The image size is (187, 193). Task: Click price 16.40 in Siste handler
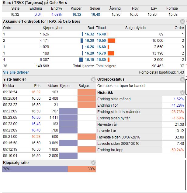point(36,130)
